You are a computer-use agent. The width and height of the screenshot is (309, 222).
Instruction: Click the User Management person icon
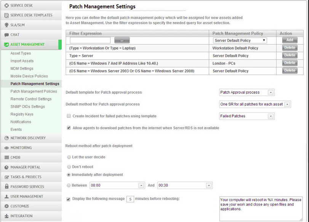[x=6, y=196]
